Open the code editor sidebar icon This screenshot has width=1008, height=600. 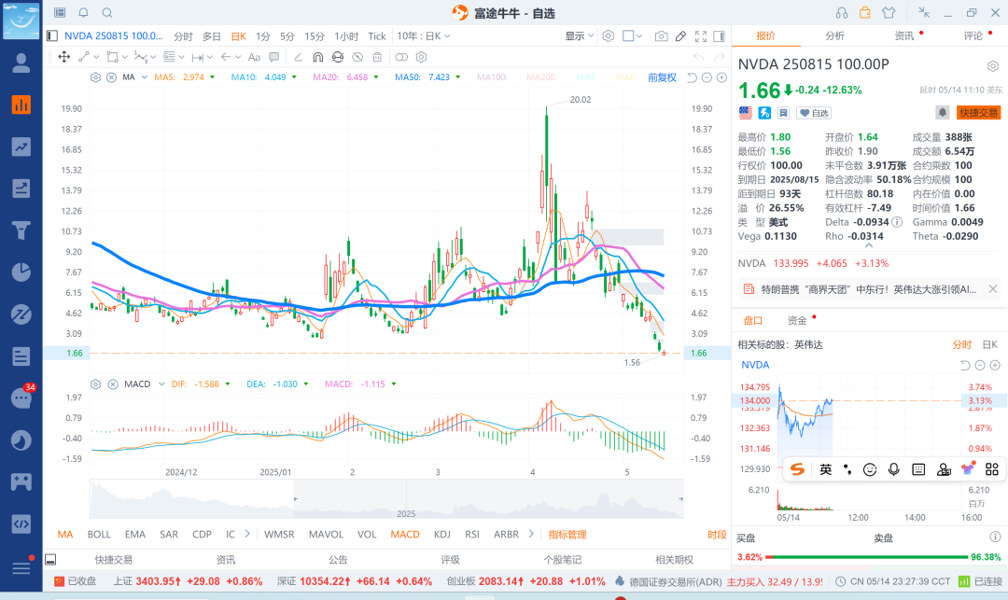(x=21, y=523)
